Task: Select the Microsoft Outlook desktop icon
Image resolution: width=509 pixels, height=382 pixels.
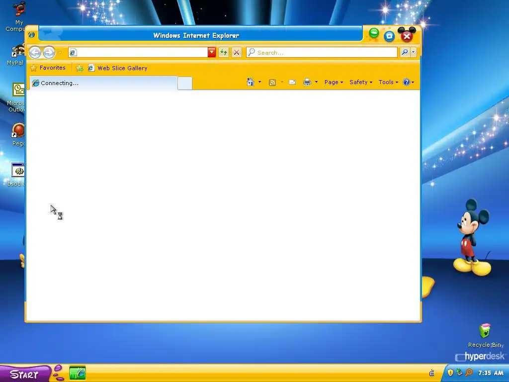Action: [16, 97]
